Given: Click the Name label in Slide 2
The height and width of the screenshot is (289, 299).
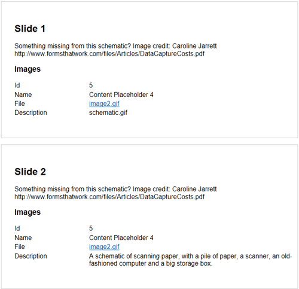Looking at the screenshot, I should [x=23, y=238].
